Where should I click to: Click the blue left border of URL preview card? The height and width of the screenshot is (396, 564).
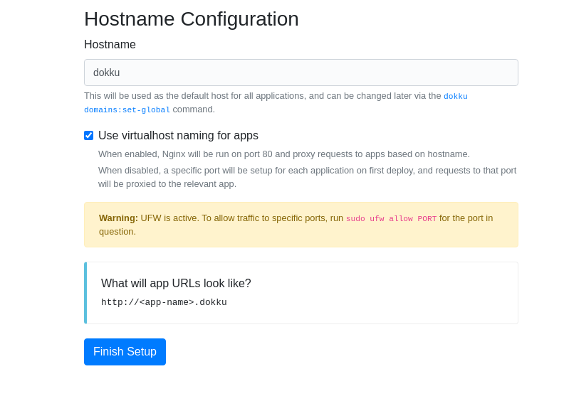coord(85,293)
